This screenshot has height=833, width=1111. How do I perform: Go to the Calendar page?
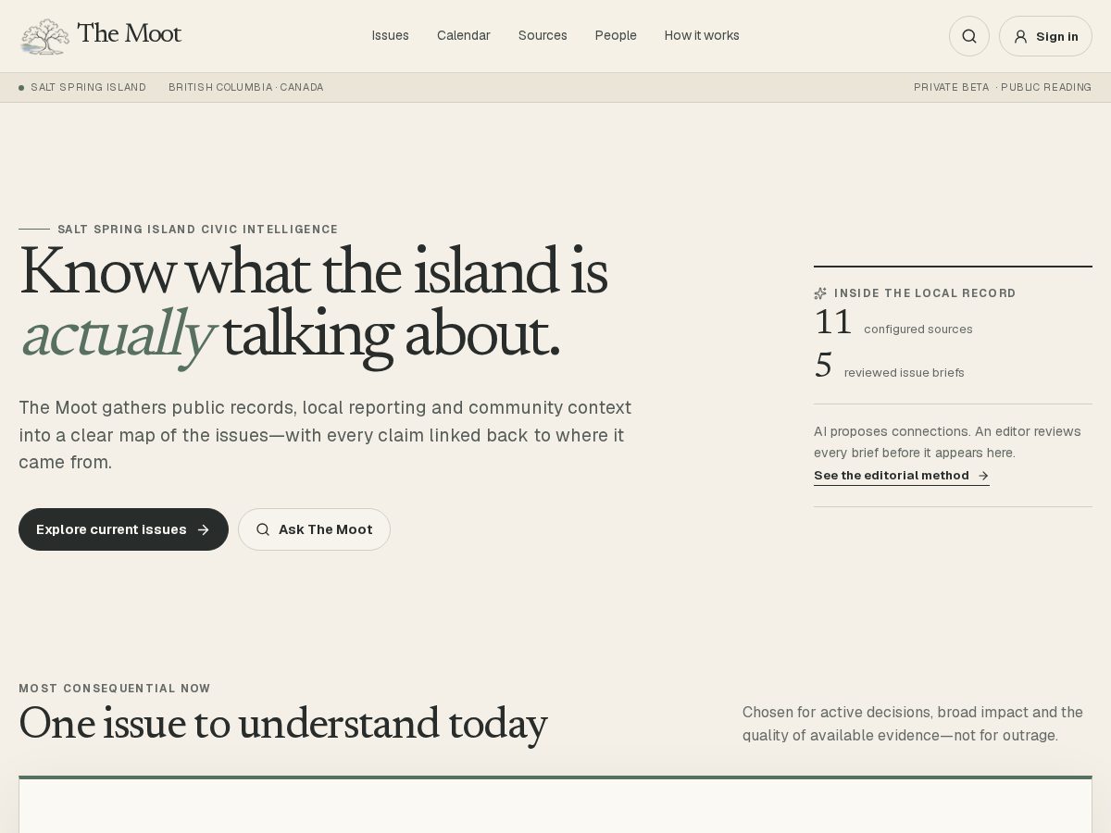[x=464, y=35]
